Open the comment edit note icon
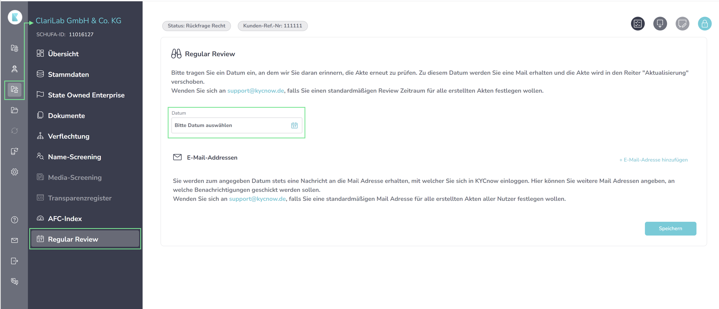This screenshot has width=719, height=309. (682, 24)
